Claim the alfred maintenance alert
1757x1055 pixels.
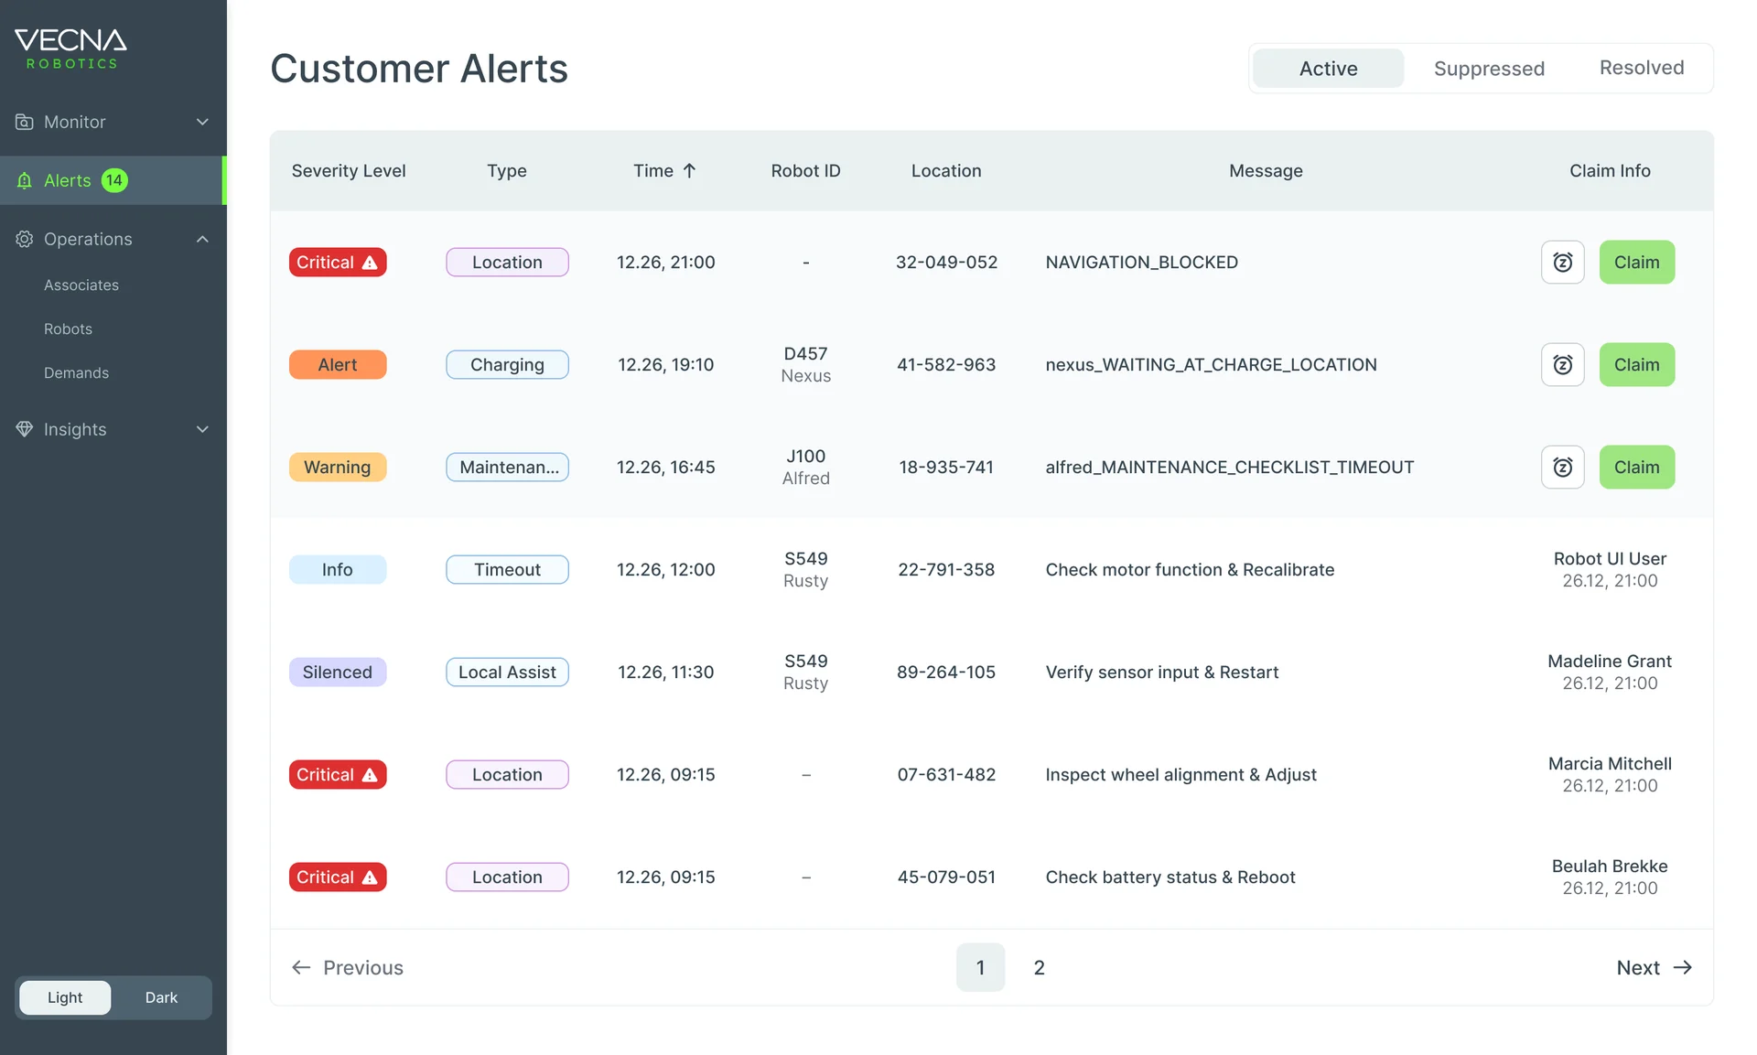tap(1636, 468)
